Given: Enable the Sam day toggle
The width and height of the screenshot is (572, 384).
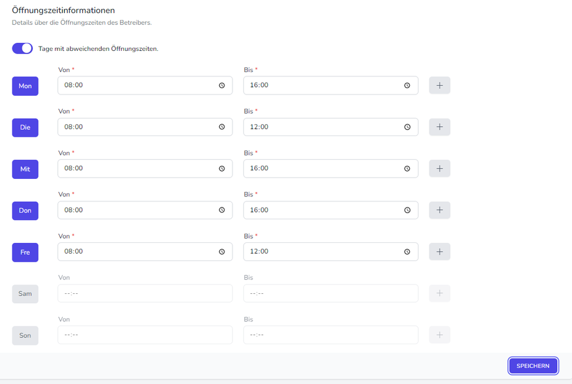Looking at the screenshot, I should (25, 293).
